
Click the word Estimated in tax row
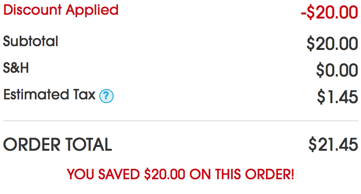pos(36,95)
